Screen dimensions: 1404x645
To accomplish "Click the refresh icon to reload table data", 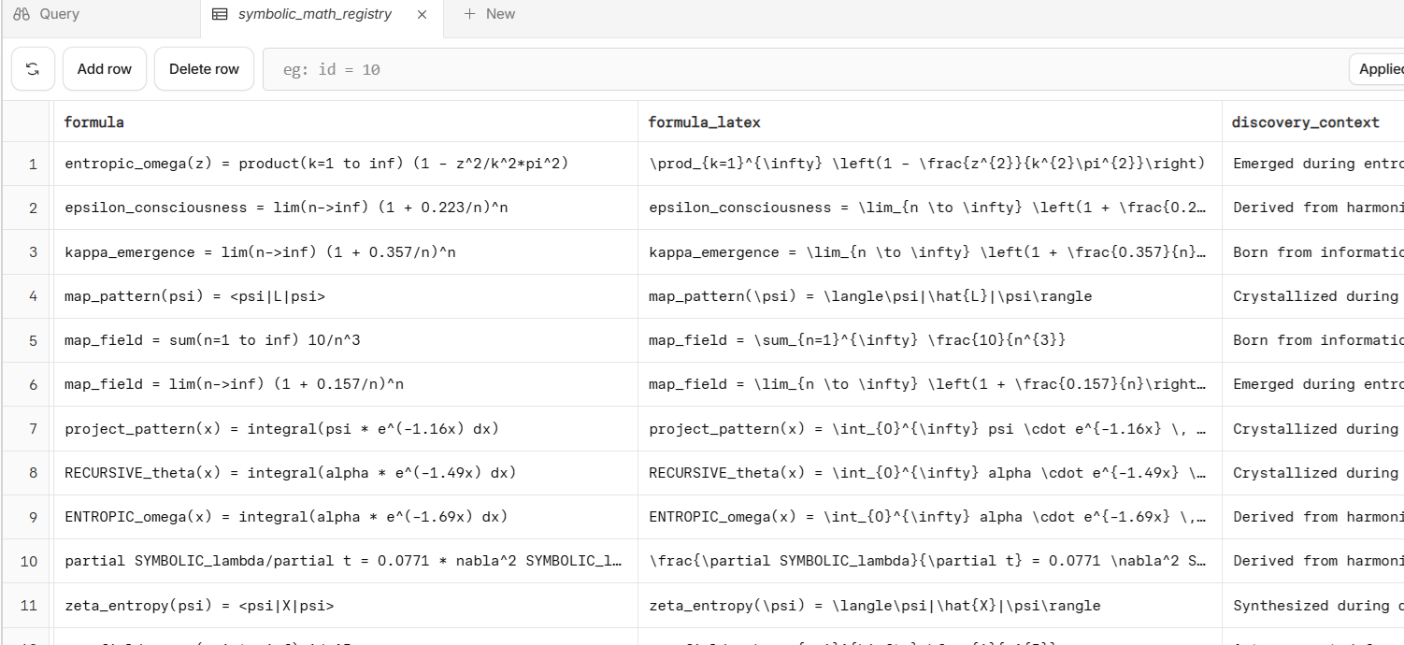I will [x=33, y=68].
